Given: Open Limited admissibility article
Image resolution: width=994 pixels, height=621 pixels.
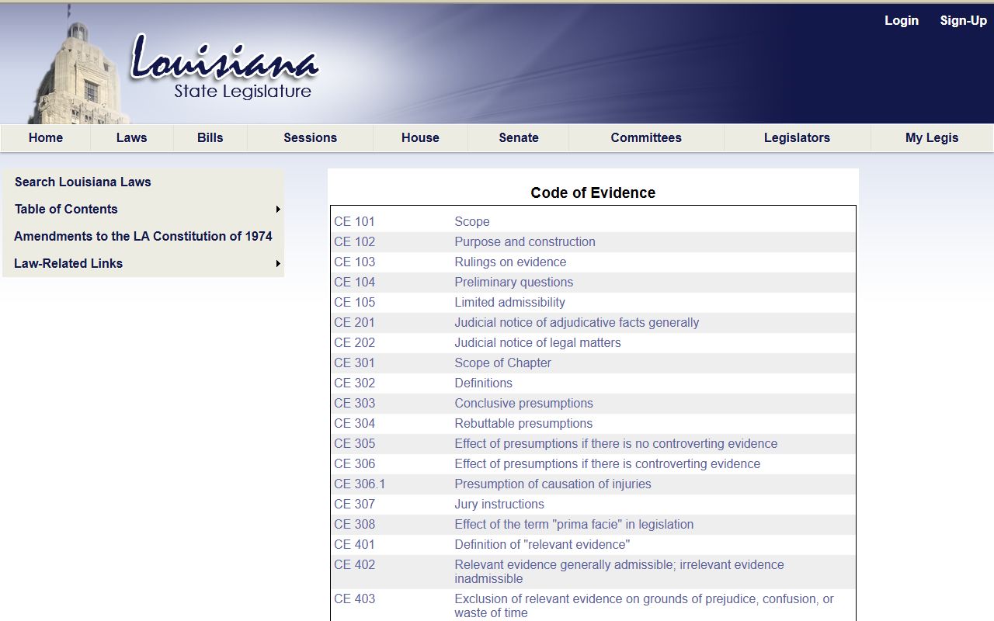Looking at the screenshot, I should click(509, 303).
